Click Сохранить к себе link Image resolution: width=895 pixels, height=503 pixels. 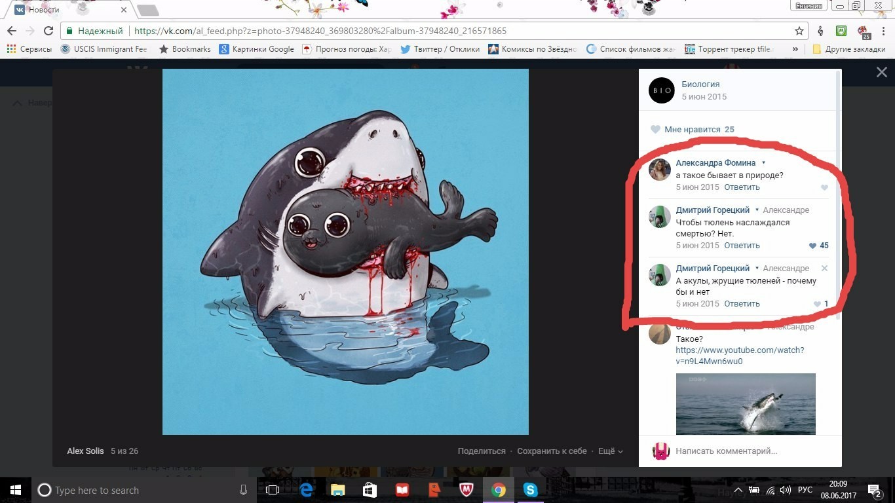coord(552,451)
